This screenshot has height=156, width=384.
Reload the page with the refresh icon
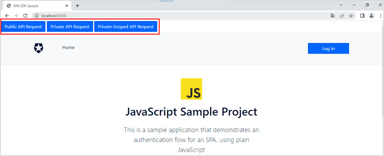[x=25, y=16]
